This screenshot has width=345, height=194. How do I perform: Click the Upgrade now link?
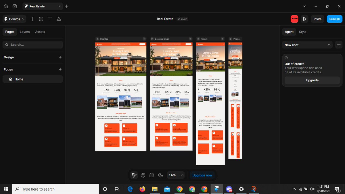tap(202, 175)
